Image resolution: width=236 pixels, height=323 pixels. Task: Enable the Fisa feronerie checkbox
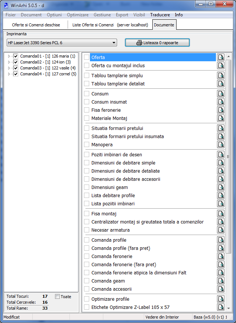87,110
